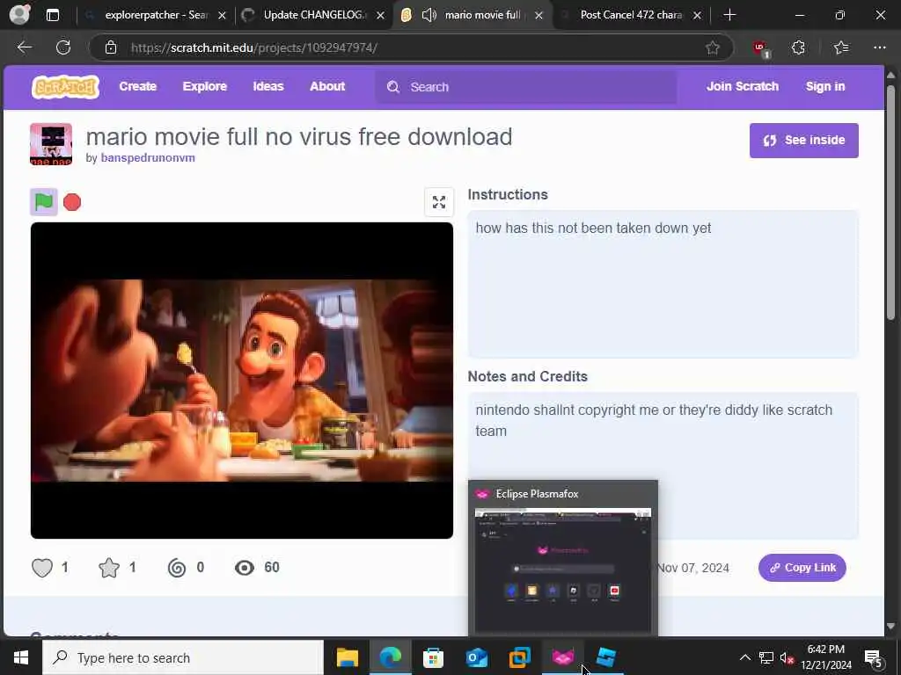Select the mario movie full tab

tap(474, 15)
